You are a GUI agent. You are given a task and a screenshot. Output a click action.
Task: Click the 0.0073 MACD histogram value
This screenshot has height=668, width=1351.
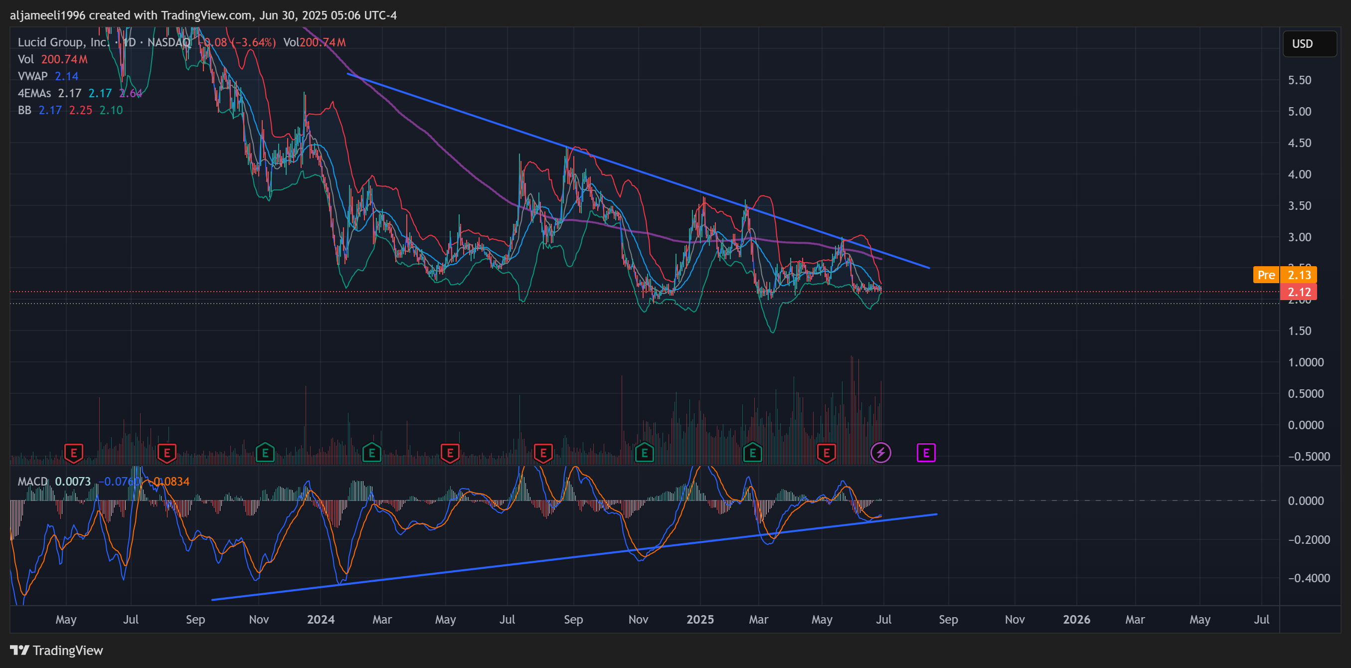(x=73, y=482)
